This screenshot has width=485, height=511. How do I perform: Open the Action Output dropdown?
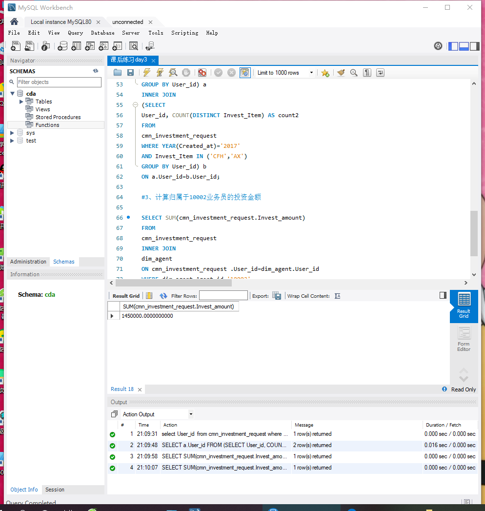click(191, 414)
